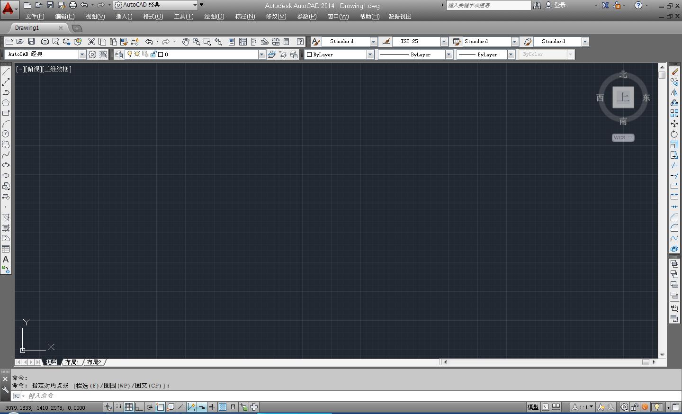Launch the Multiline Text tool
The height and width of the screenshot is (414, 682).
pyautogui.click(x=6, y=259)
